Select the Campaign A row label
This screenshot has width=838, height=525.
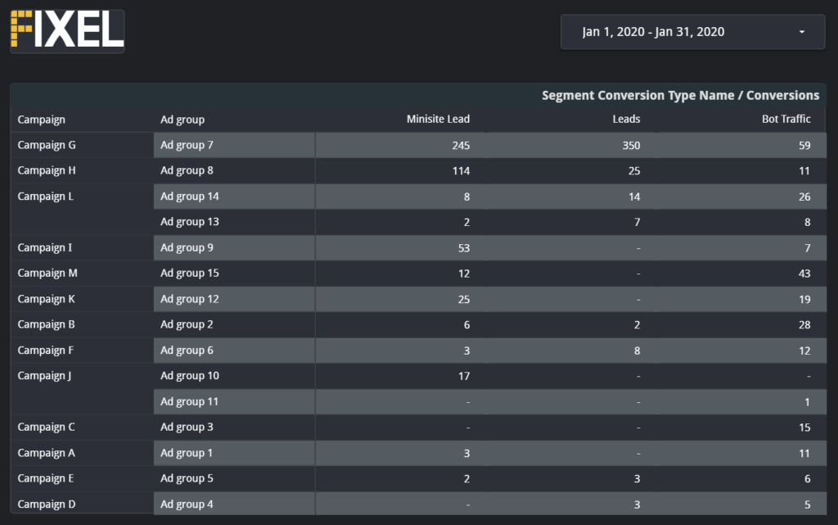coord(46,453)
